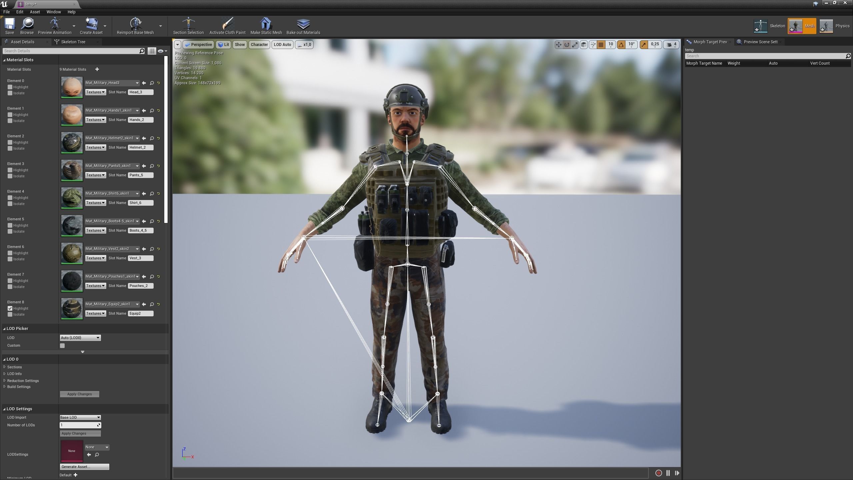Open the LOD Auto (LOD0) dropdown

point(80,338)
